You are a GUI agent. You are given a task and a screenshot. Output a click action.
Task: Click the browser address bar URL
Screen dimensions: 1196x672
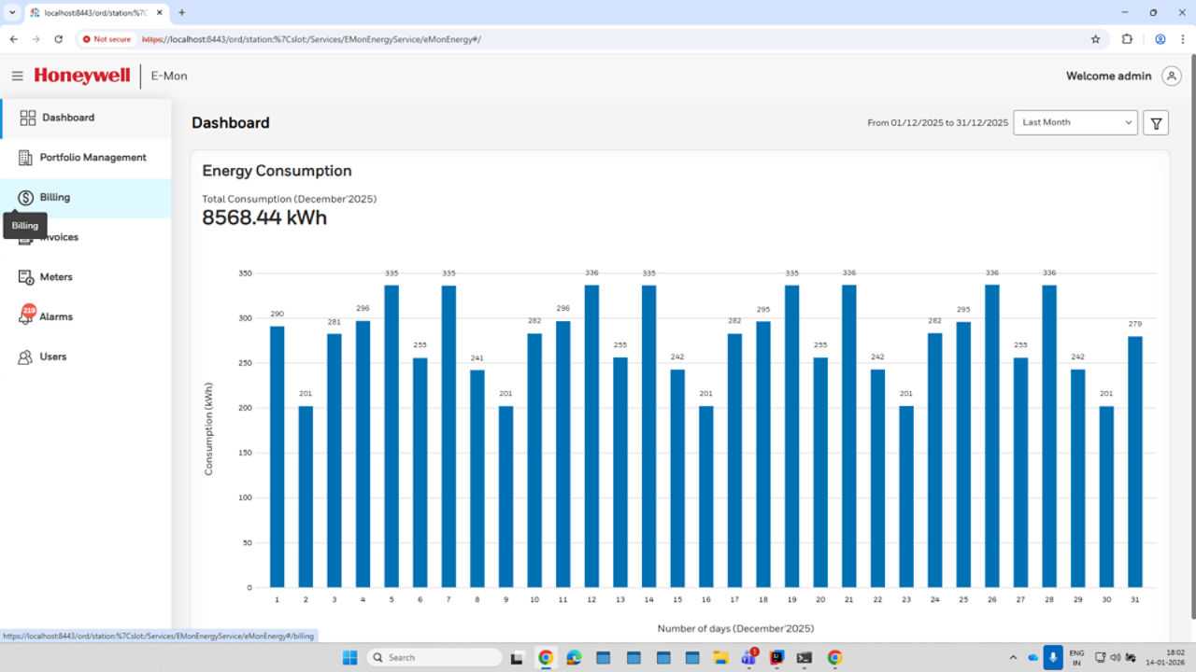click(x=311, y=39)
